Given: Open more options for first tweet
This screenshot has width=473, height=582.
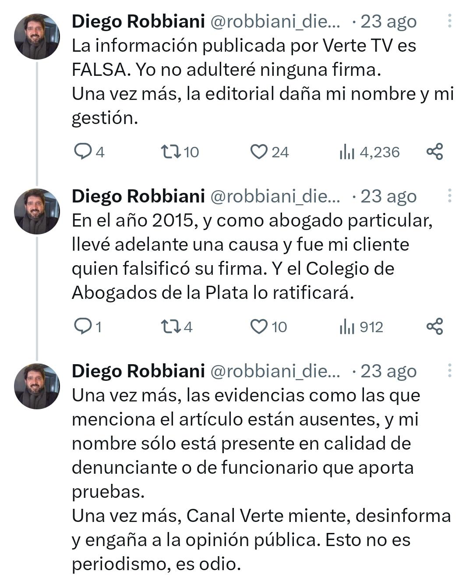Looking at the screenshot, I should coord(449,21).
